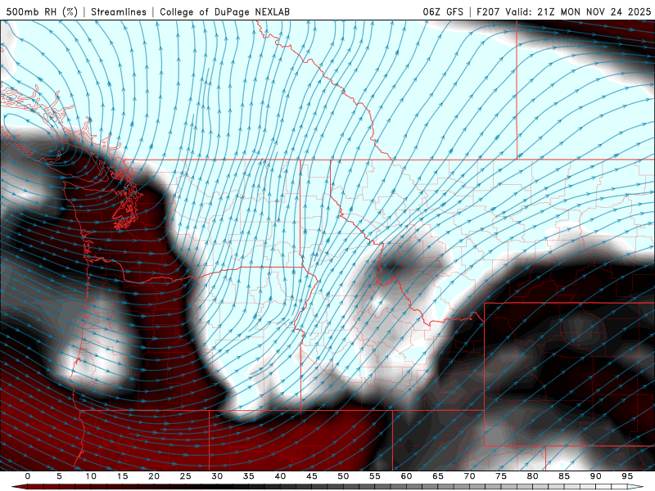Click the "5" value on the RH scale
The height and width of the screenshot is (491, 655).
coord(59,476)
